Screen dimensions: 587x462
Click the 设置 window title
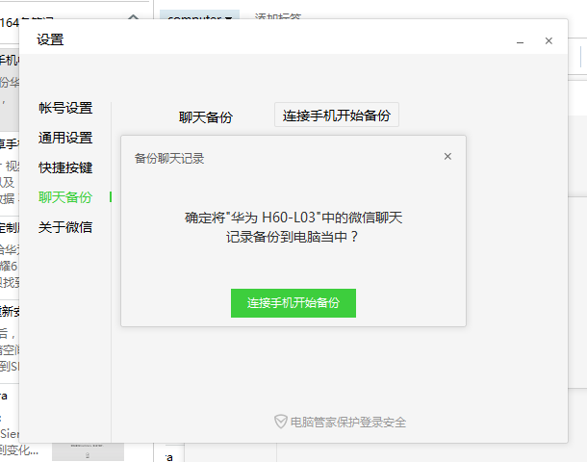50,39
